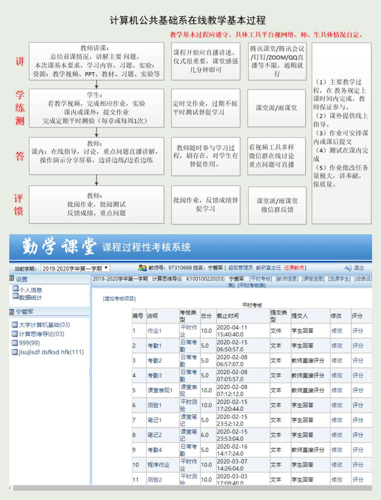Select course 大学计算机基础(03)
The width and height of the screenshot is (381, 500).
(44, 325)
